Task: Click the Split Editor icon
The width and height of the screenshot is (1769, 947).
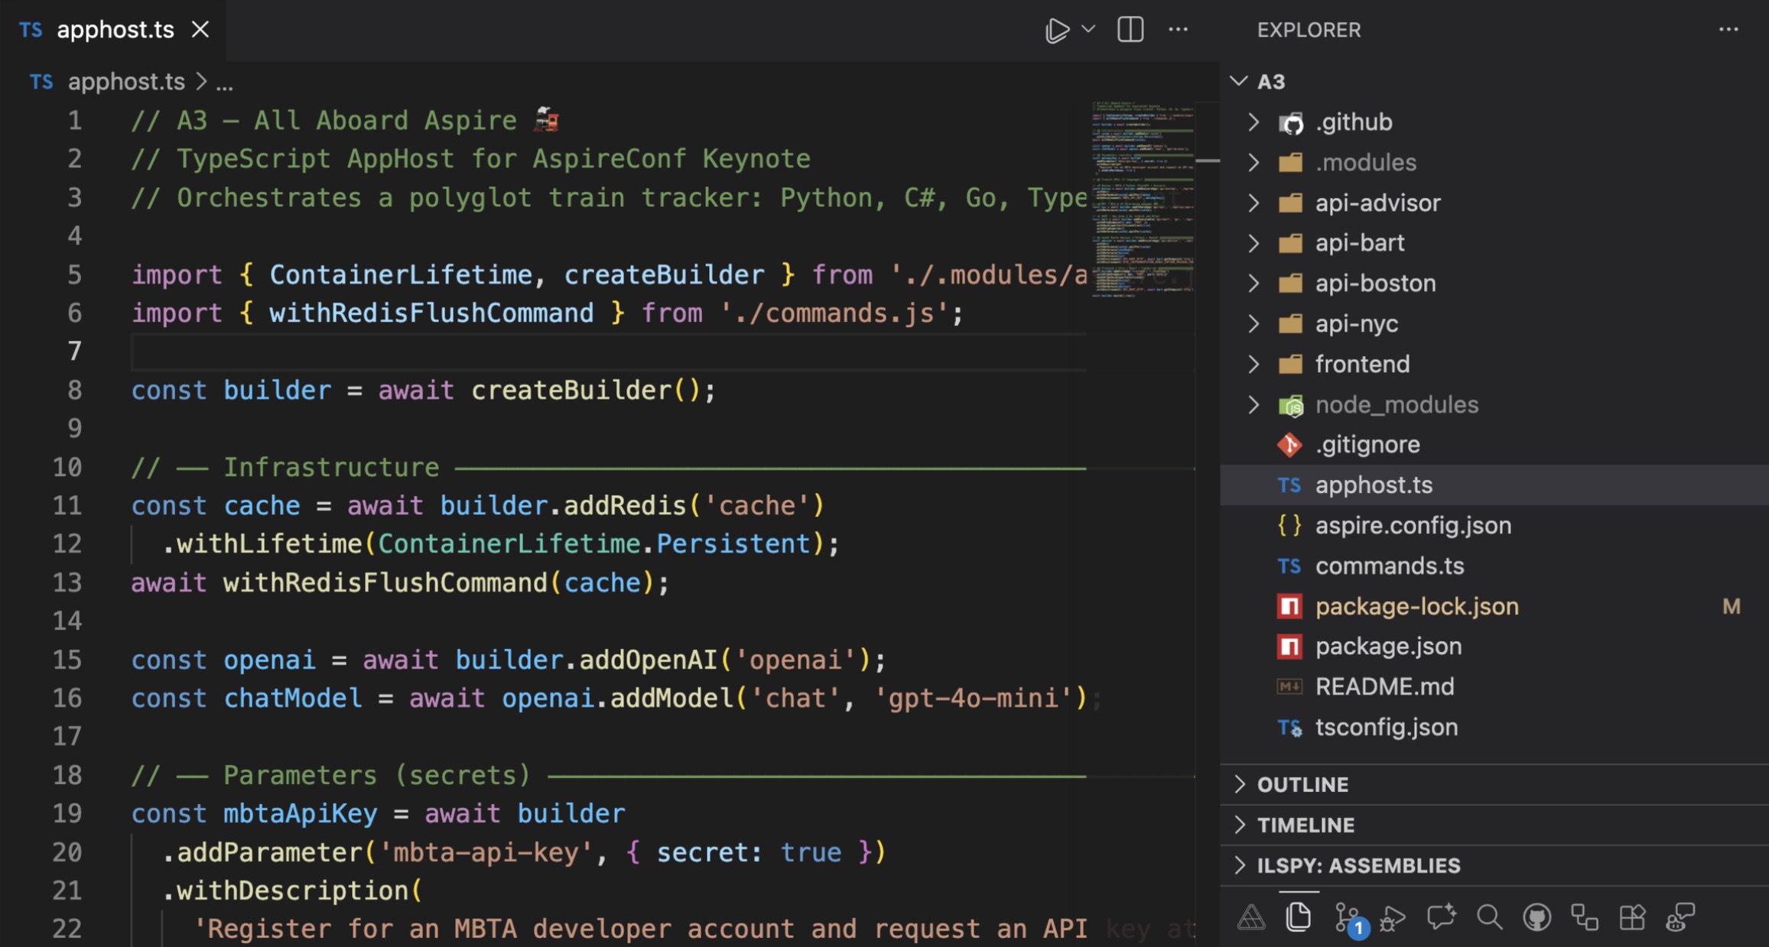Action: click(1130, 30)
